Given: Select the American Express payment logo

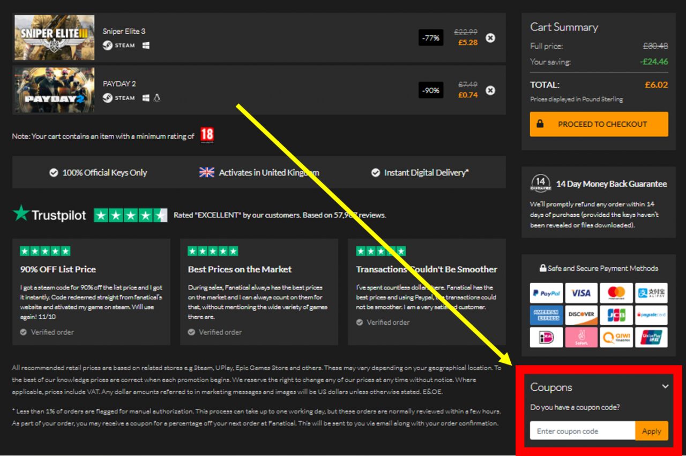Looking at the screenshot, I should click(546, 315).
